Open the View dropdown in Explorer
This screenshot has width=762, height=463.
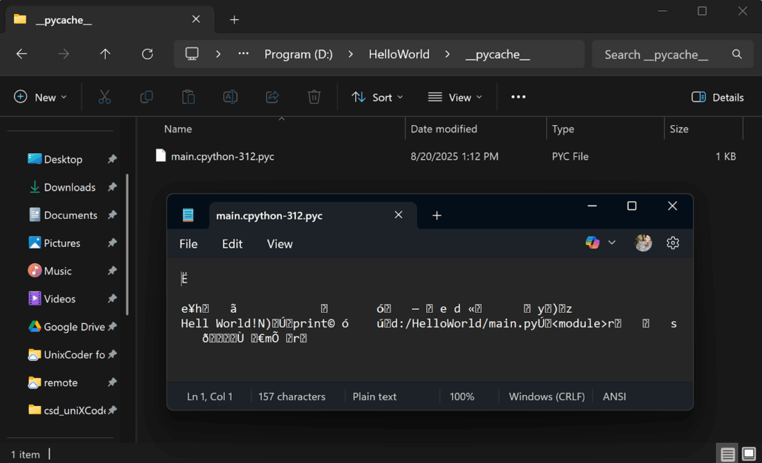(x=455, y=97)
